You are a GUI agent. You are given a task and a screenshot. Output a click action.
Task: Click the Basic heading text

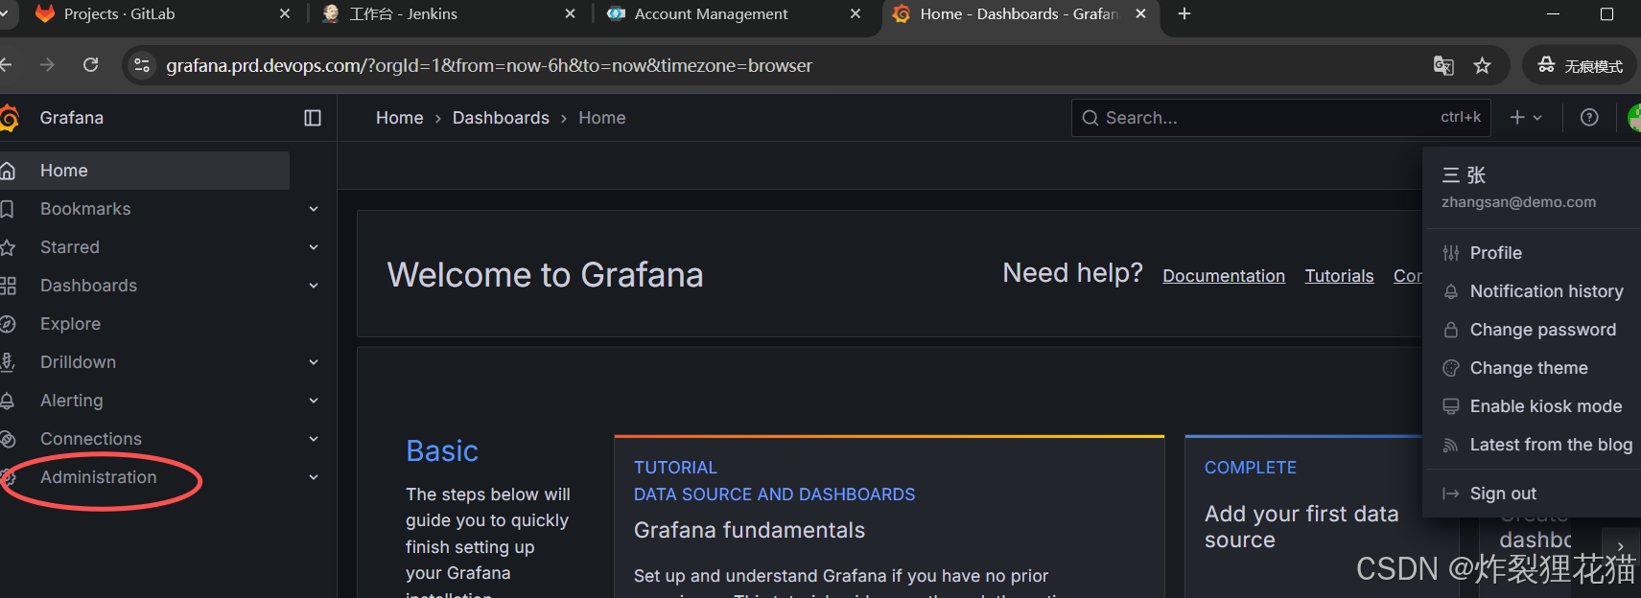pyautogui.click(x=442, y=450)
